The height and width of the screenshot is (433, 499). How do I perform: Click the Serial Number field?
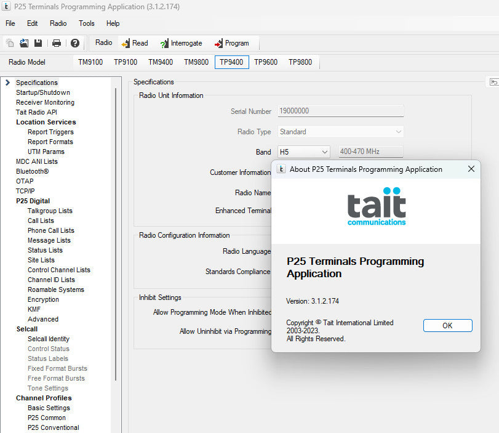click(x=340, y=111)
